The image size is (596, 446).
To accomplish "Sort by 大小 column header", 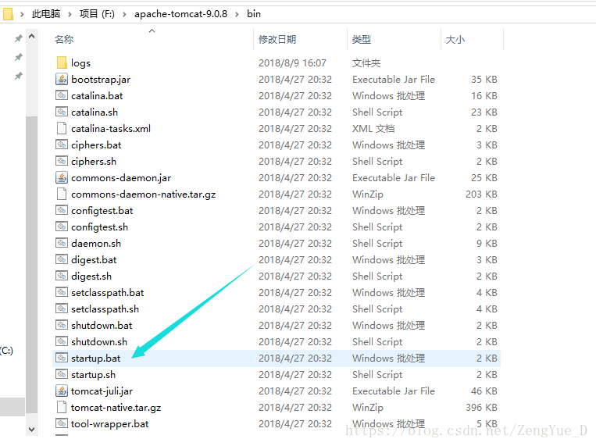I will point(455,39).
